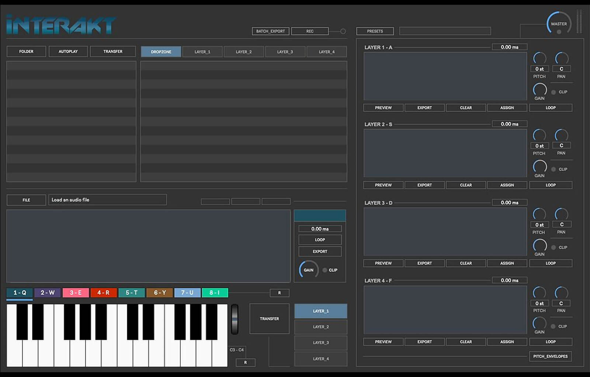Turn the Layer 2 PITCH knob
590x377 pixels.
click(539, 135)
